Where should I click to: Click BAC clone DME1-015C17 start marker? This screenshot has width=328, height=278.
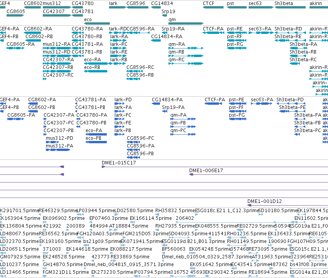click(103, 167)
